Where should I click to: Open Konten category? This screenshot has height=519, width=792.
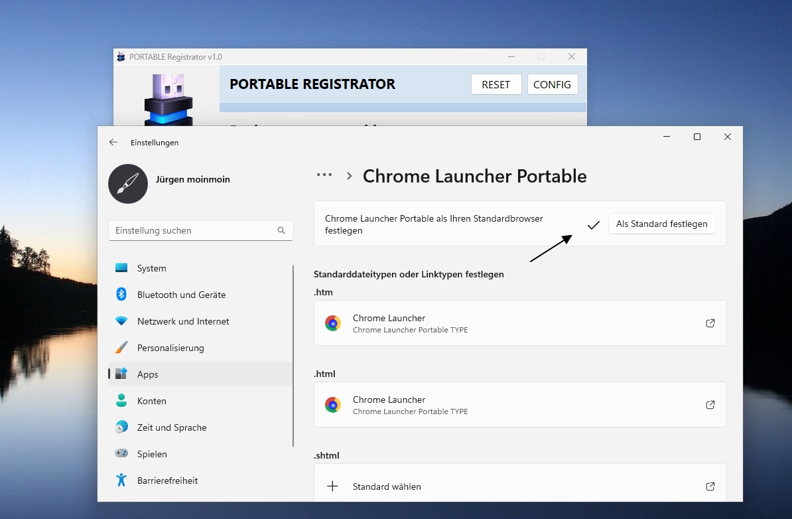point(200,401)
